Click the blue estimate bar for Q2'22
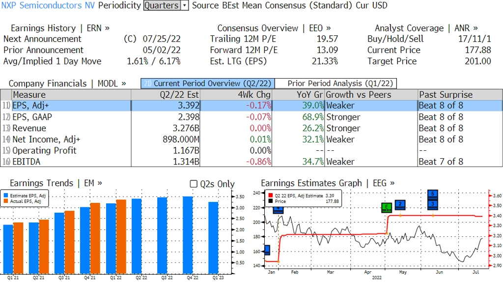This screenshot has width=503, height=282. tap(137, 236)
